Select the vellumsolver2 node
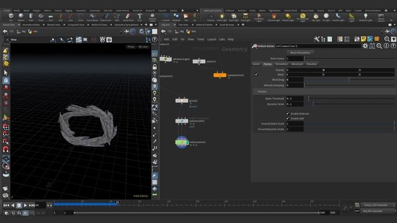 [182, 142]
